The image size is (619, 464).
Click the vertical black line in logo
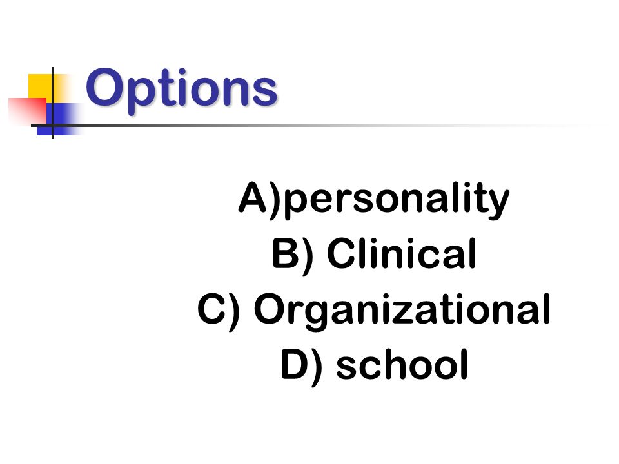coord(52,102)
